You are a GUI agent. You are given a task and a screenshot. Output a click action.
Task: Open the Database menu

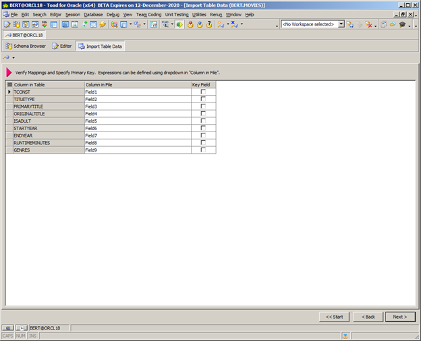pyautogui.click(x=93, y=14)
